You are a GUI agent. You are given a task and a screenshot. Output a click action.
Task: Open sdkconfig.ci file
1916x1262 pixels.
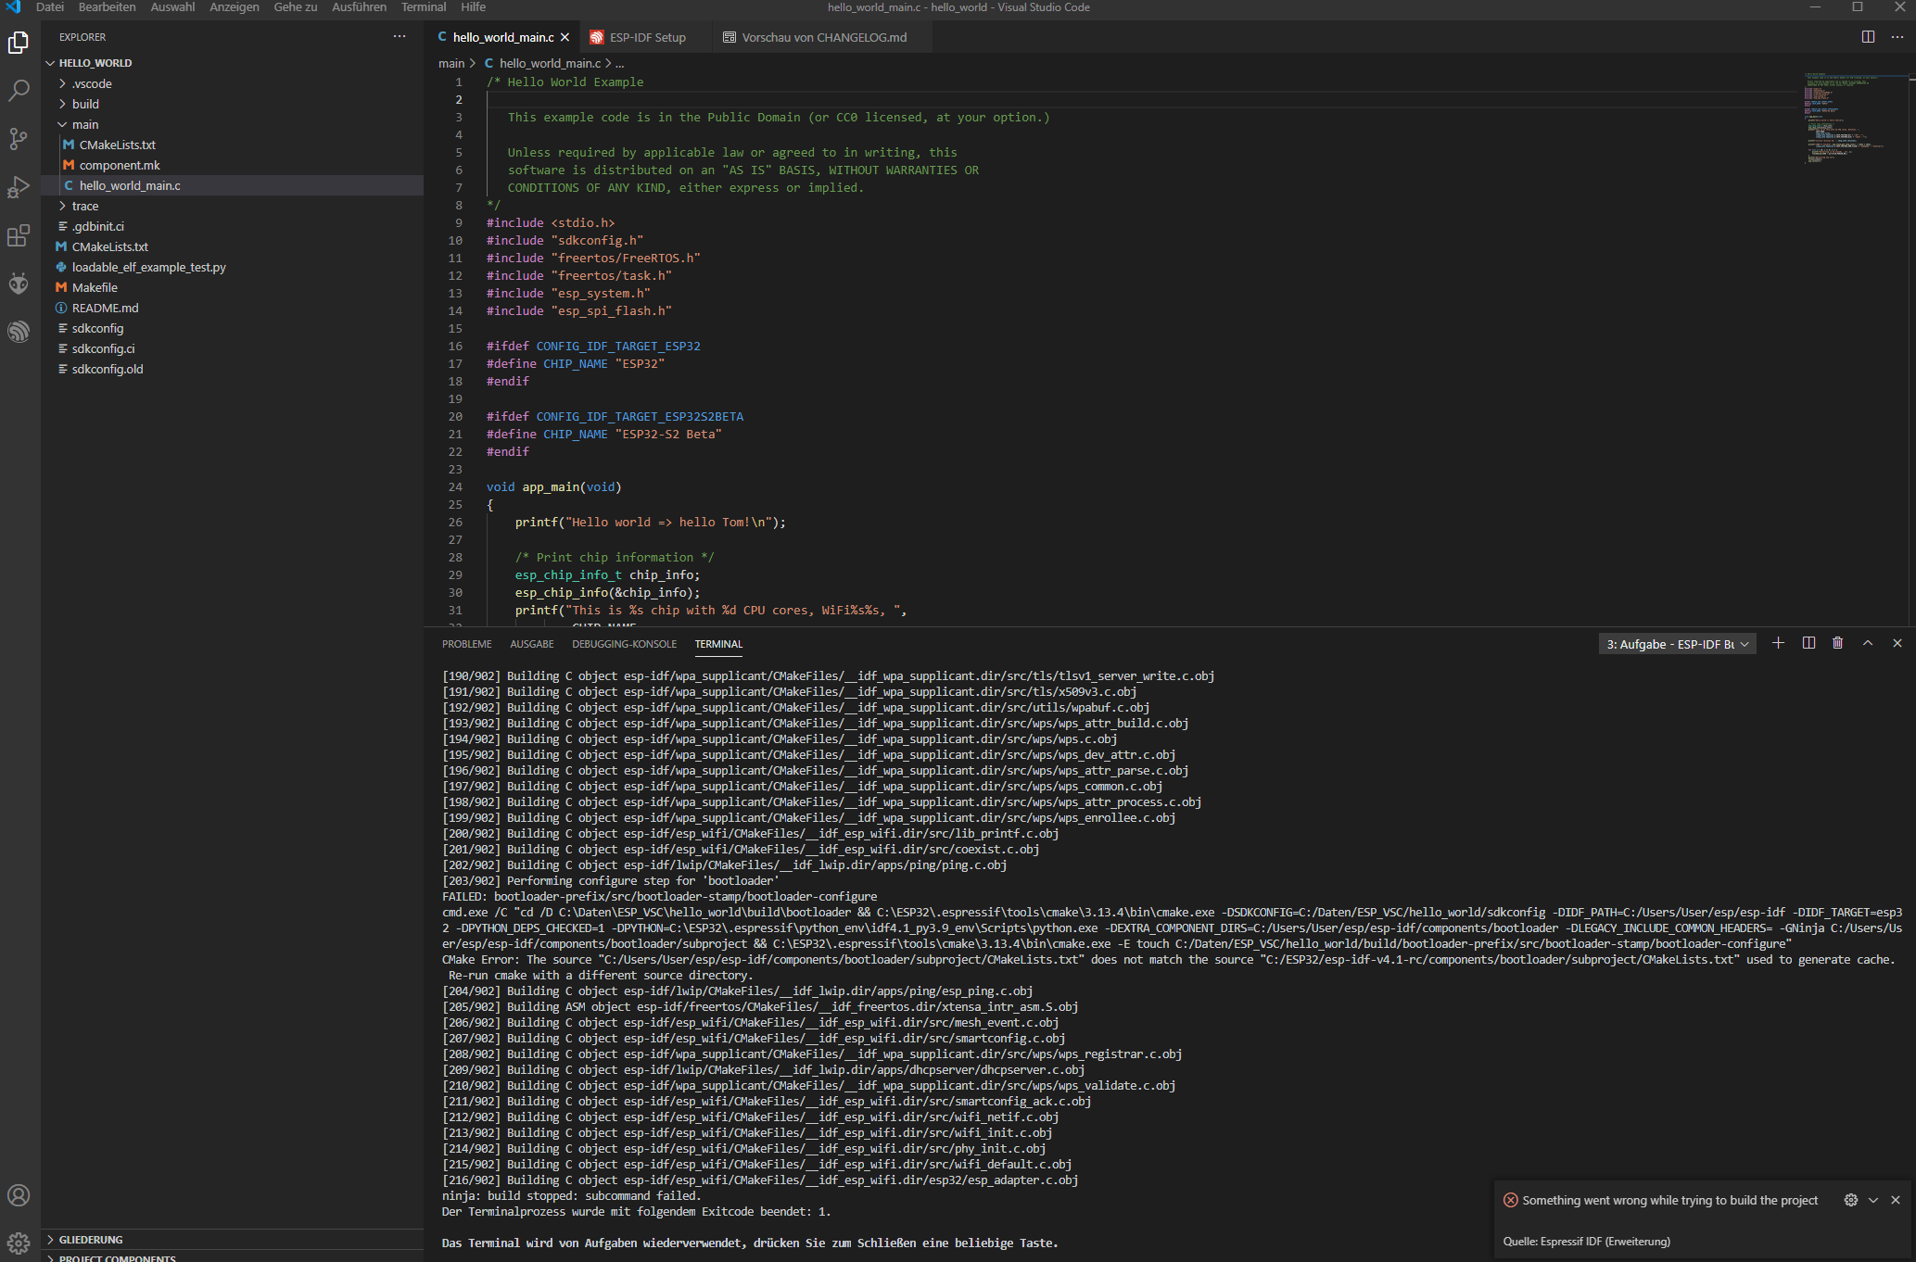click(x=104, y=348)
